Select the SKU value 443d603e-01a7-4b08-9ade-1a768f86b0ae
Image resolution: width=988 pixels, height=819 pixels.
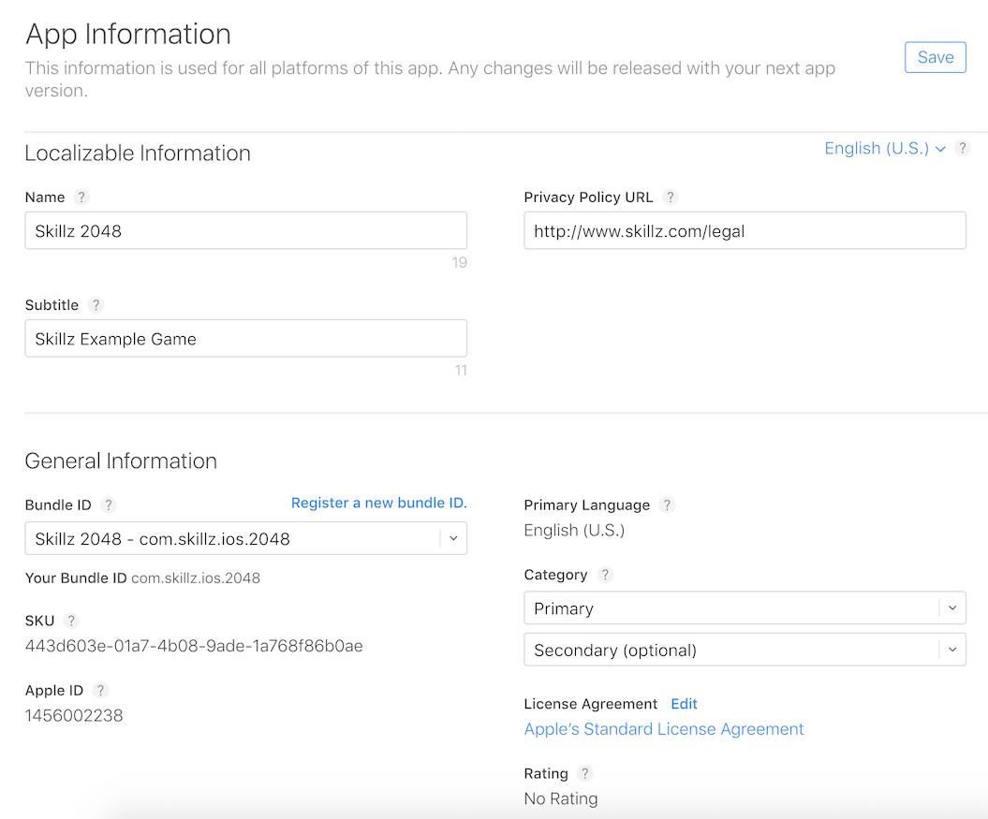pyautogui.click(x=194, y=646)
